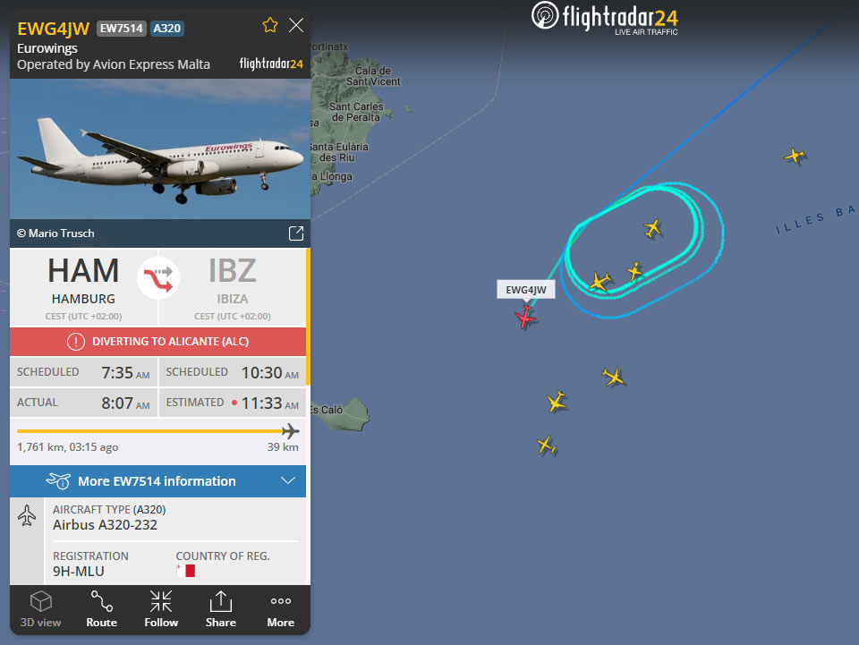The image size is (859, 645).
Task: Toggle Follow aircraft mode
Action: pyautogui.click(x=161, y=609)
